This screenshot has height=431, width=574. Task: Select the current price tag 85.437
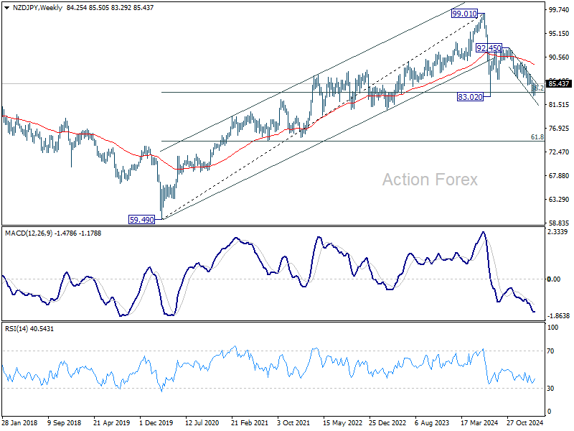559,84
